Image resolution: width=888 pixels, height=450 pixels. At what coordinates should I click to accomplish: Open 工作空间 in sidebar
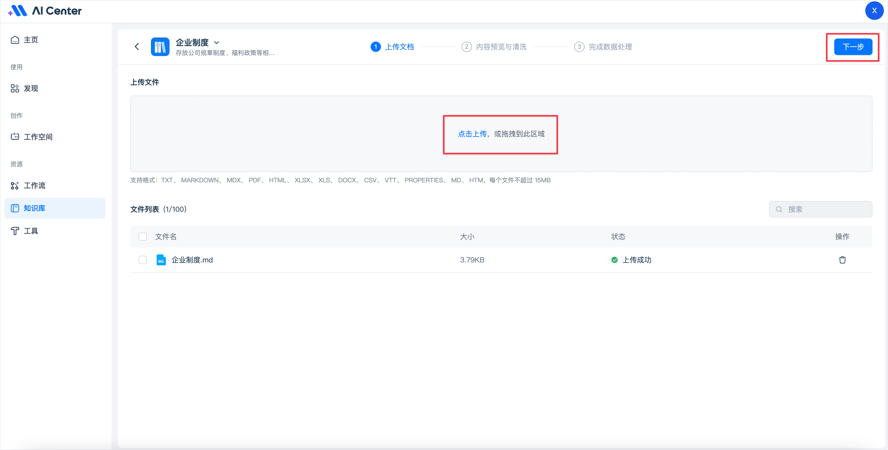point(38,137)
